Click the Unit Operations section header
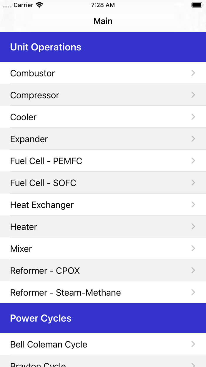 click(46, 47)
